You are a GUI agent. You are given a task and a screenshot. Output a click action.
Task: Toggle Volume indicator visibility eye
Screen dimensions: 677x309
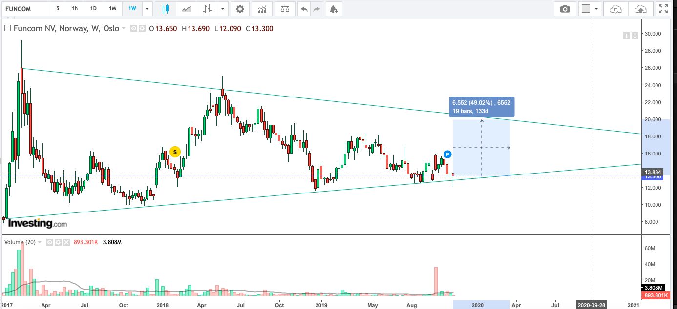click(x=49, y=242)
